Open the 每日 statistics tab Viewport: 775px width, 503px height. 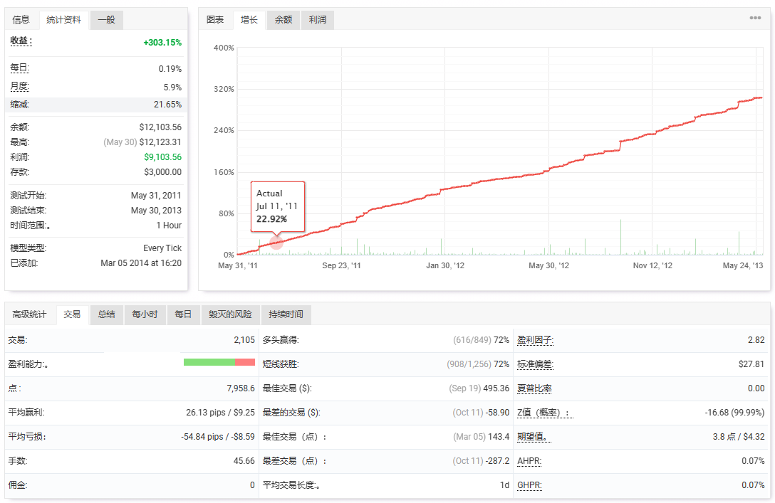coord(183,314)
